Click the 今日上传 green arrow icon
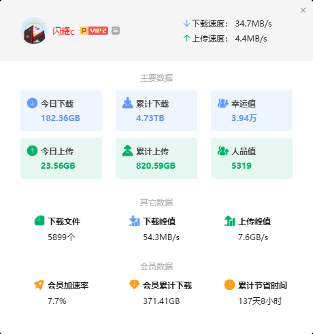This screenshot has width=313, height=334. coord(32,151)
